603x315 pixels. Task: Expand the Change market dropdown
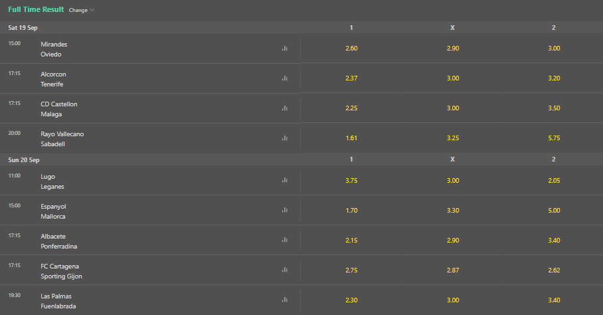(82, 10)
